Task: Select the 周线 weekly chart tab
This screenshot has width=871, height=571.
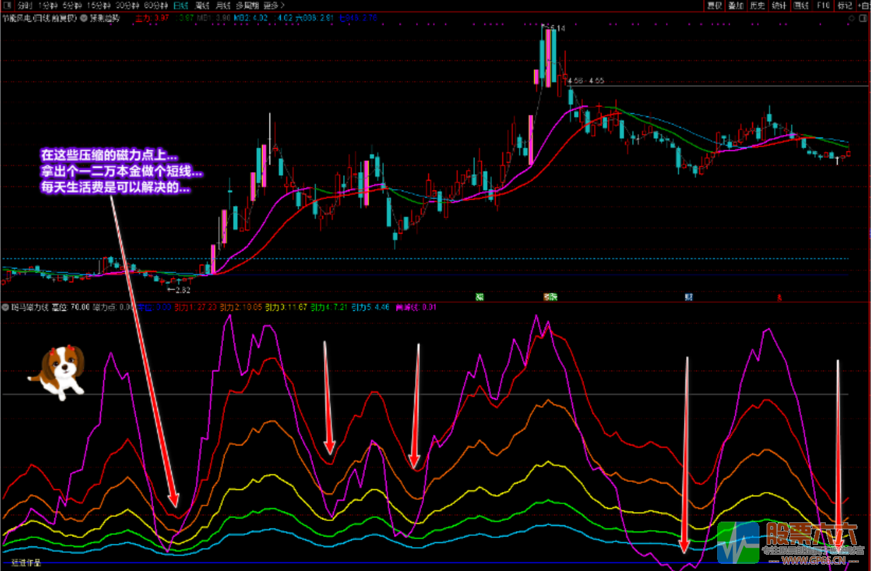Action: coord(202,5)
